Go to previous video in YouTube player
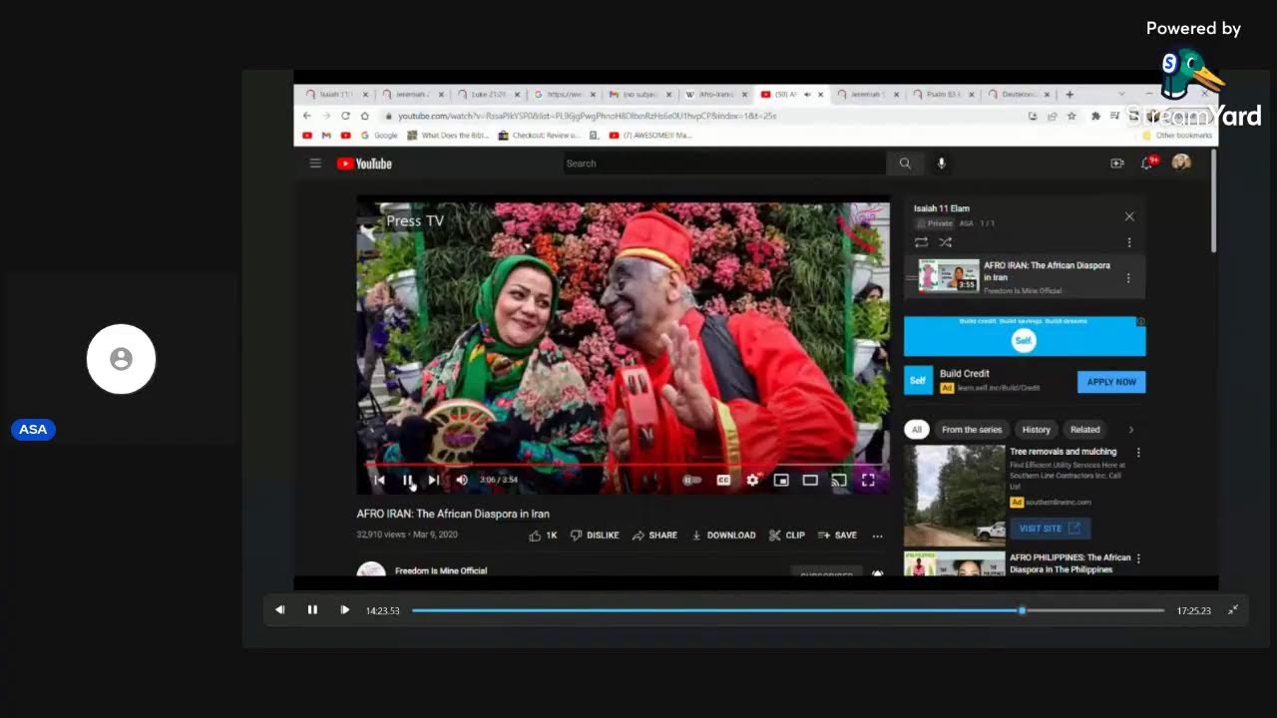Screen dimensions: 1277x718 pos(379,480)
